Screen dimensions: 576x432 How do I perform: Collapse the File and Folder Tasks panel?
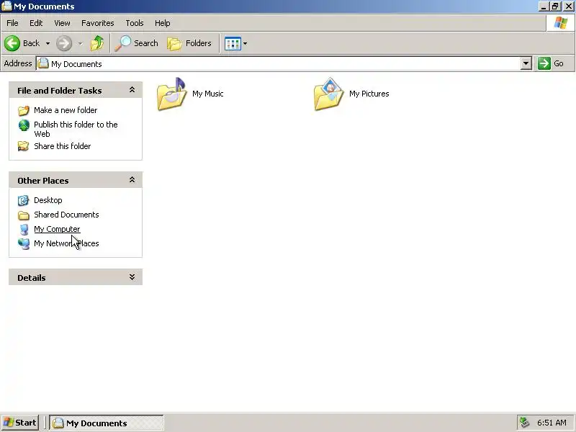[132, 89]
